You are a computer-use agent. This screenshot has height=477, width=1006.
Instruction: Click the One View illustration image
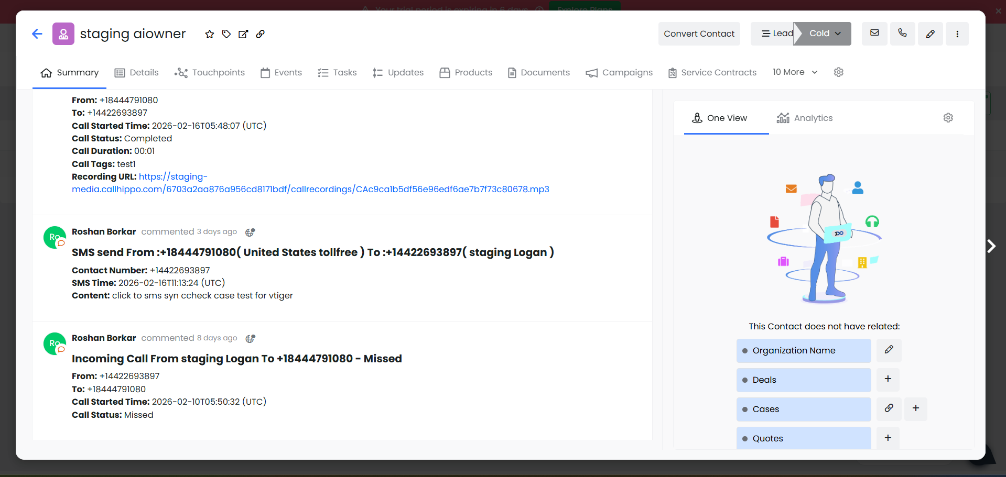pyautogui.click(x=824, y=238)
